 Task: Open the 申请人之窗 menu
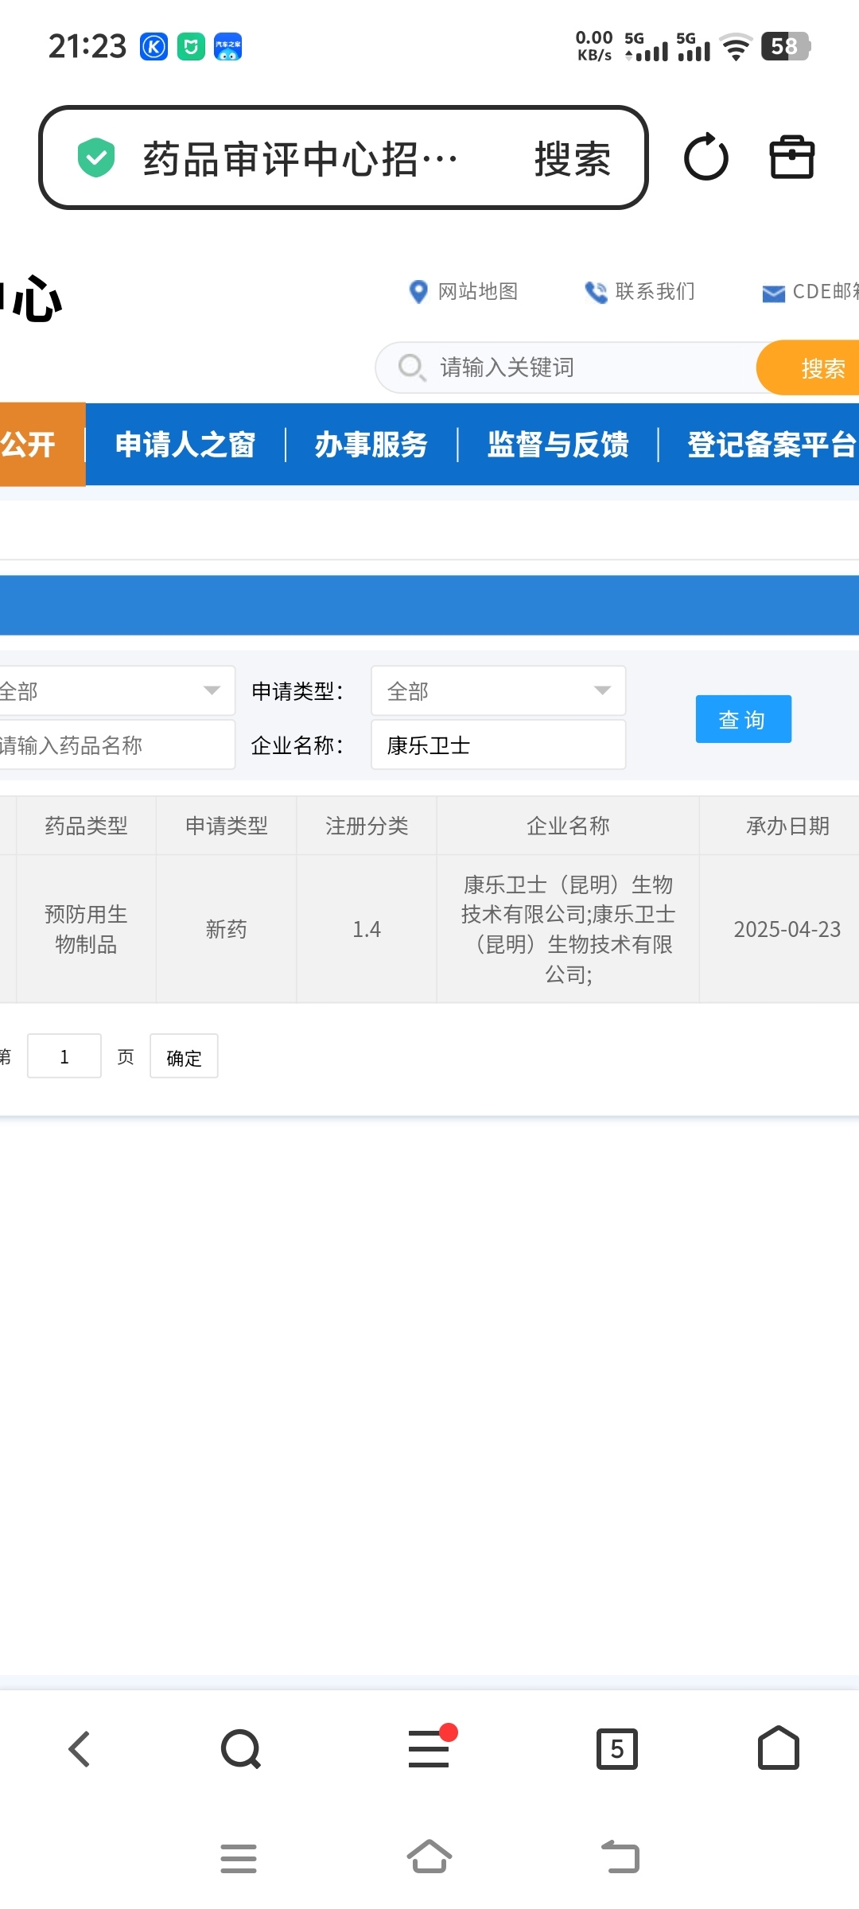click(x=185, y=445)
